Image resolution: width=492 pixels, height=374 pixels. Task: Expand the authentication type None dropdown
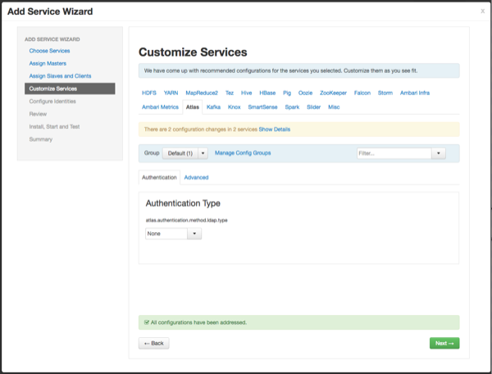(x=173, y=234)
